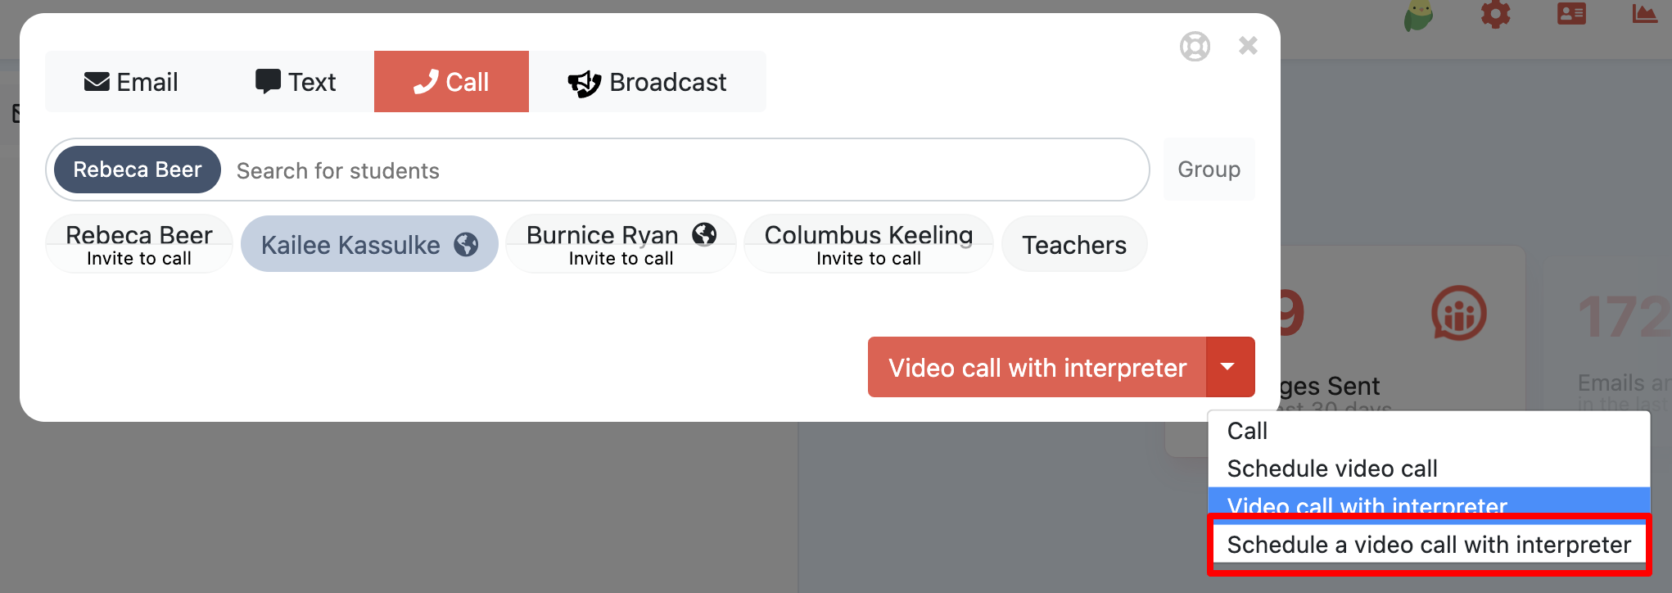The image size is (1672, 593).
Task: Click the life-ring help icon
Action: pyautogui.click(x=1195, y=47)
